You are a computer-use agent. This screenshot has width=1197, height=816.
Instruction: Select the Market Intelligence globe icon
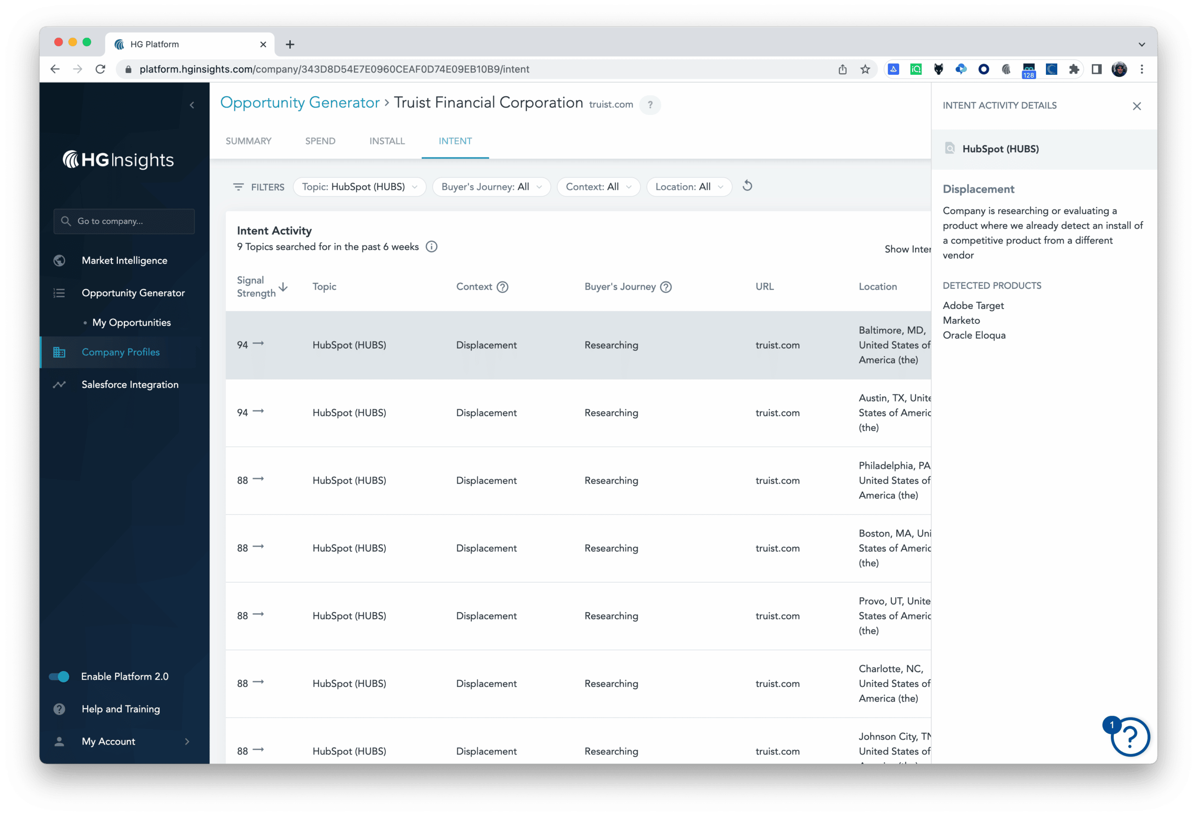pyautogui.click(x=59, y=260)
